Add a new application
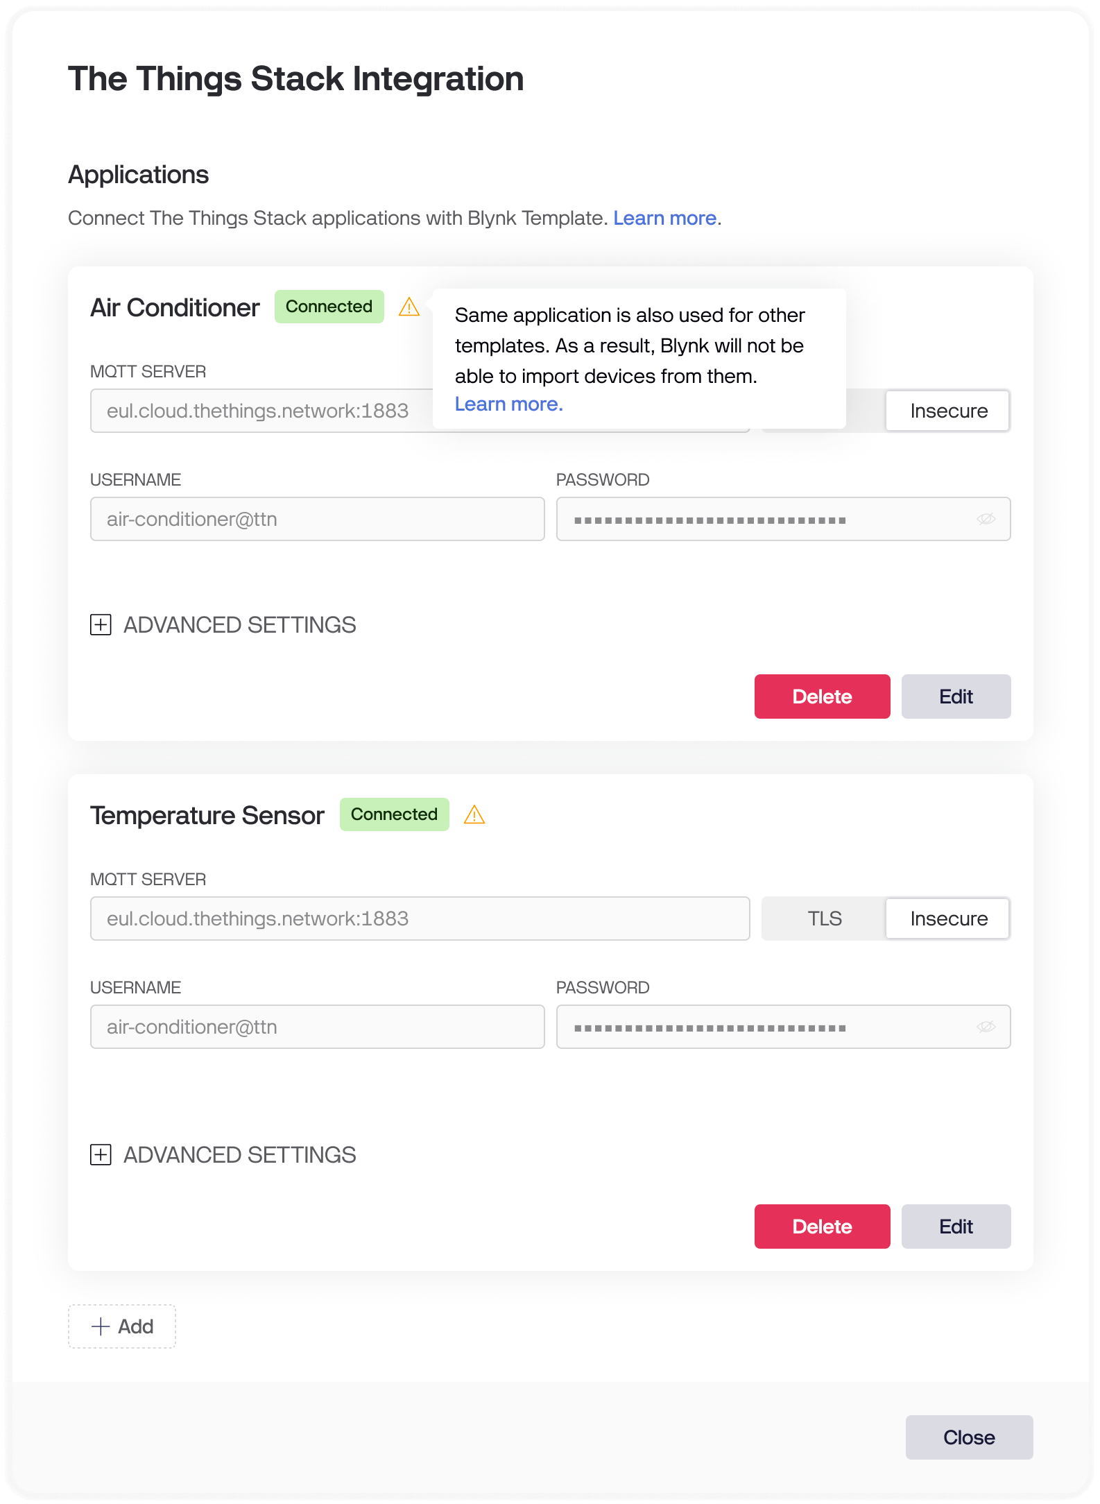Viewport: 1100px width, 1504px height. pos(122,1326)
